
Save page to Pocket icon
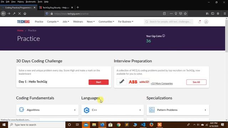coord(181,14)
